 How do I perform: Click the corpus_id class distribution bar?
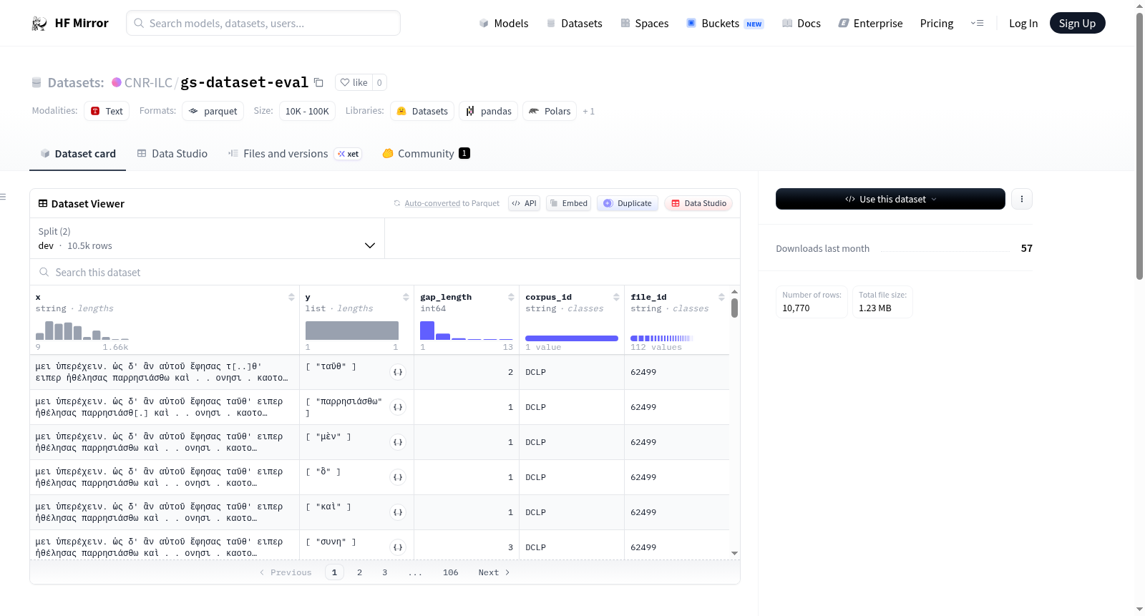coord(572,338)
